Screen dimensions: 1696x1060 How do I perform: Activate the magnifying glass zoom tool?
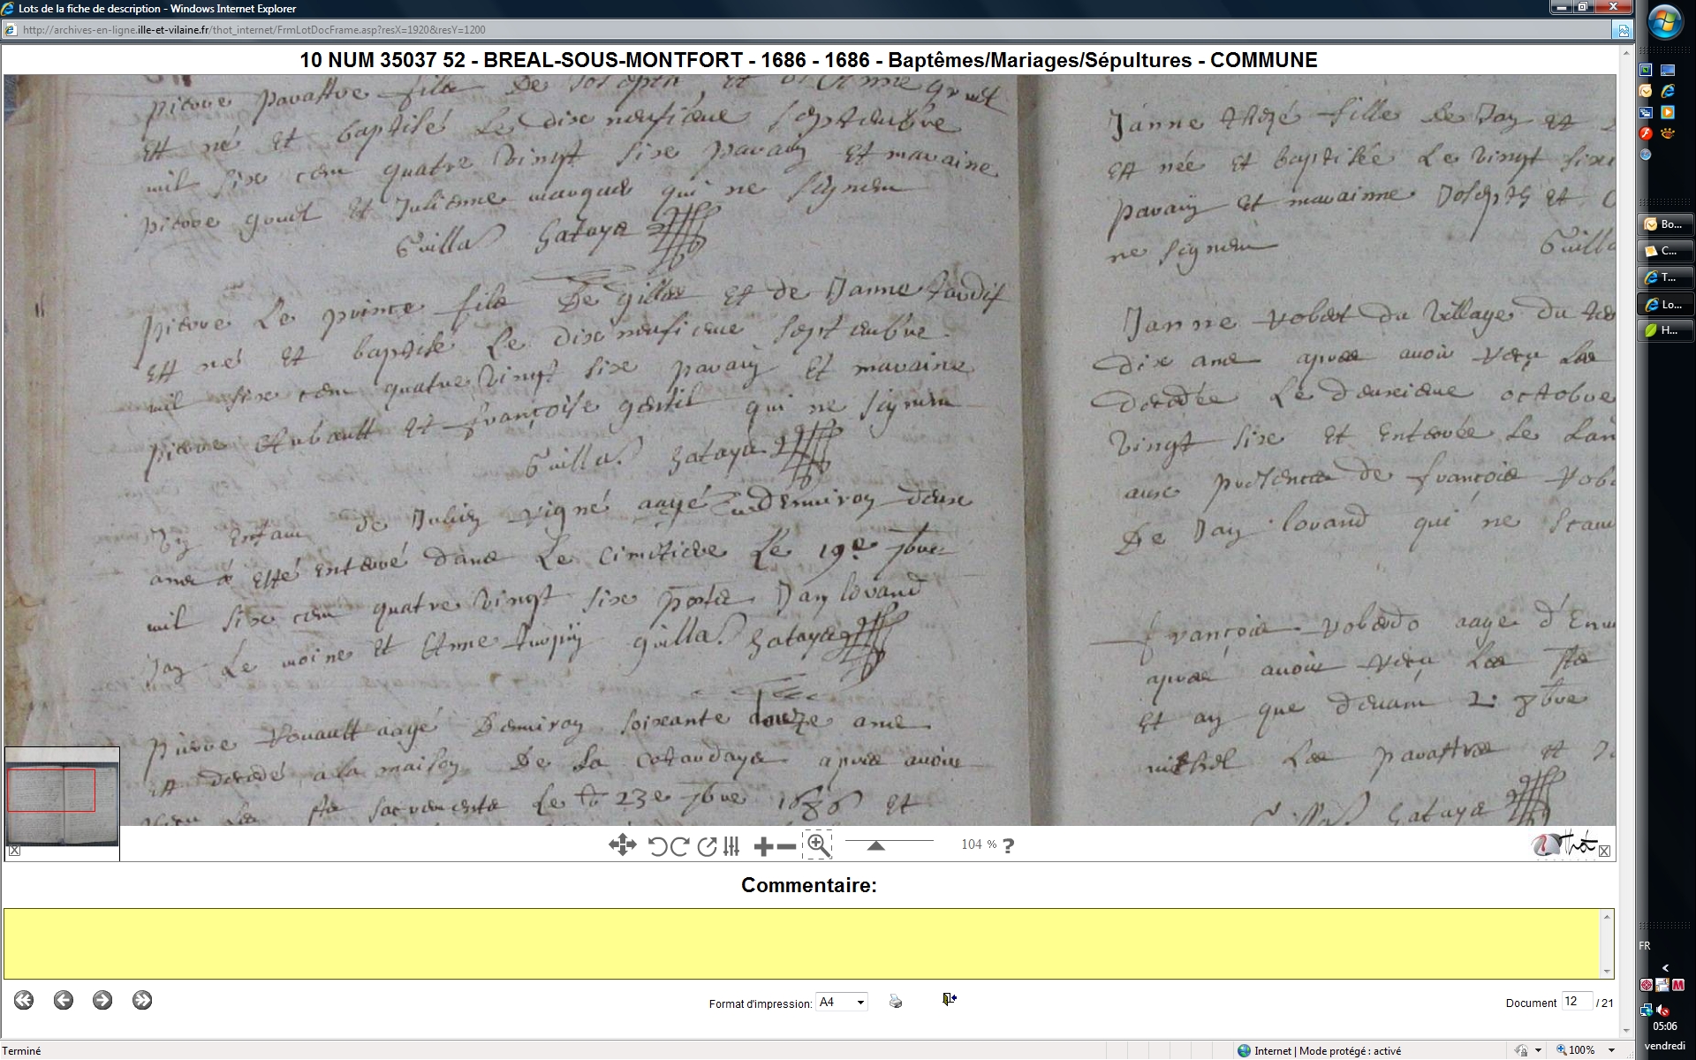pos(818,845)
